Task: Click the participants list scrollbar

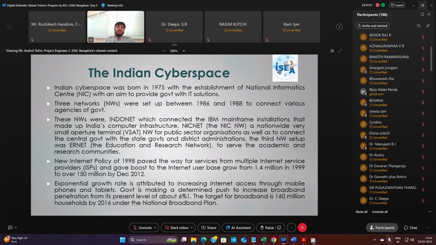Action: pyautogui.click(x=431, y=58)
